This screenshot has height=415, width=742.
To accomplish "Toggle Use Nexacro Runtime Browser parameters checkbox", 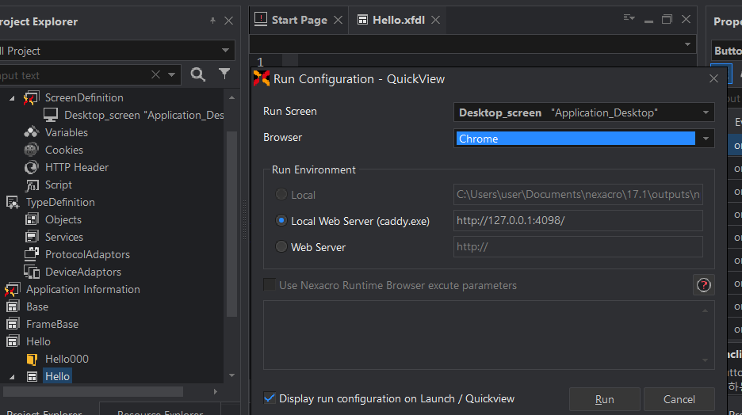I will [x=270, y=284].
